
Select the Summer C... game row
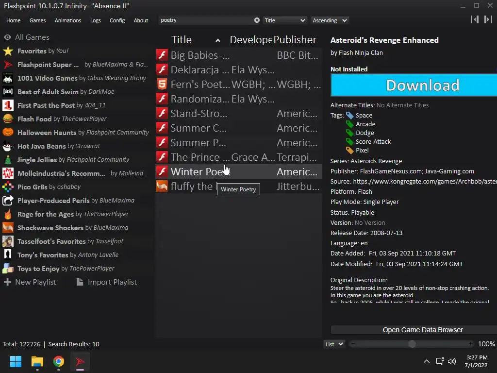tap(239, 128)
